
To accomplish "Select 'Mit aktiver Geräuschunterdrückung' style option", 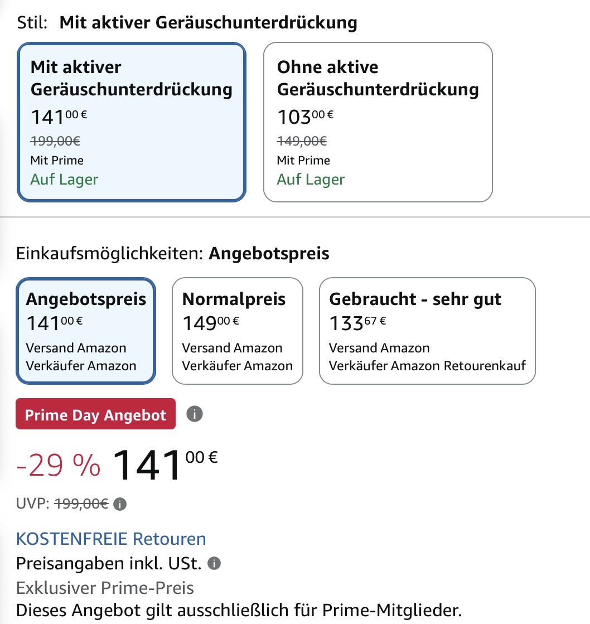I will tap(132, 122).
